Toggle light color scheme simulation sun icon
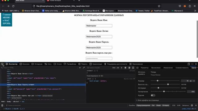This screenshot has width=198, height=111. [125, 68]
